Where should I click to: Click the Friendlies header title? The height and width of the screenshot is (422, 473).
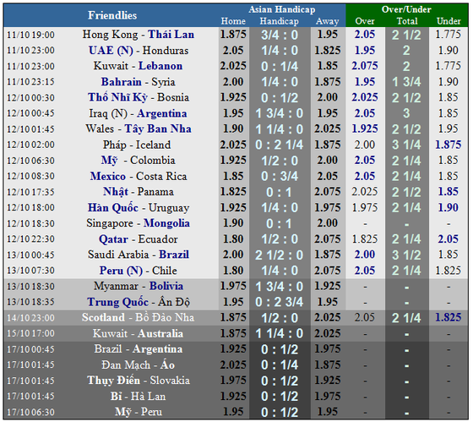tap(112, 15)
